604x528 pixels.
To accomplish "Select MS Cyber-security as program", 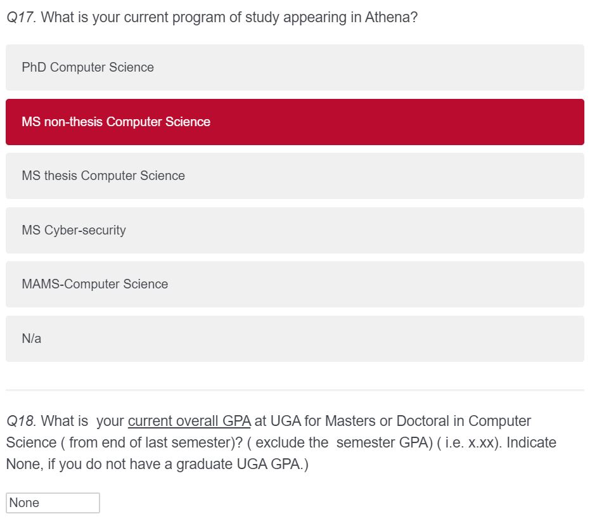I will (x=295, y=230).
